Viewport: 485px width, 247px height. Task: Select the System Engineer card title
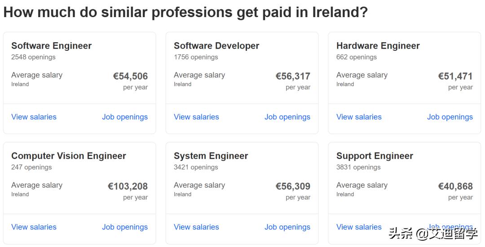[211, 156]
